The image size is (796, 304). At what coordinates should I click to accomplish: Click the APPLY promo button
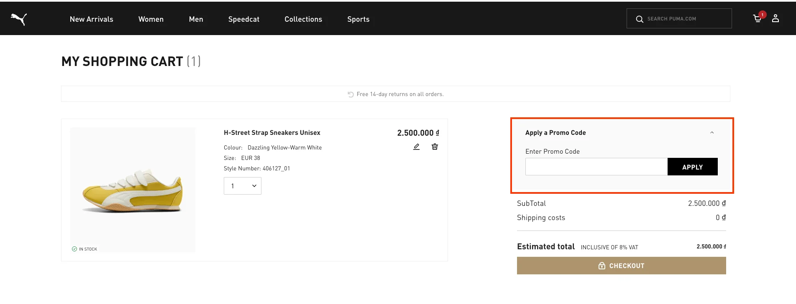coord(693,167)
